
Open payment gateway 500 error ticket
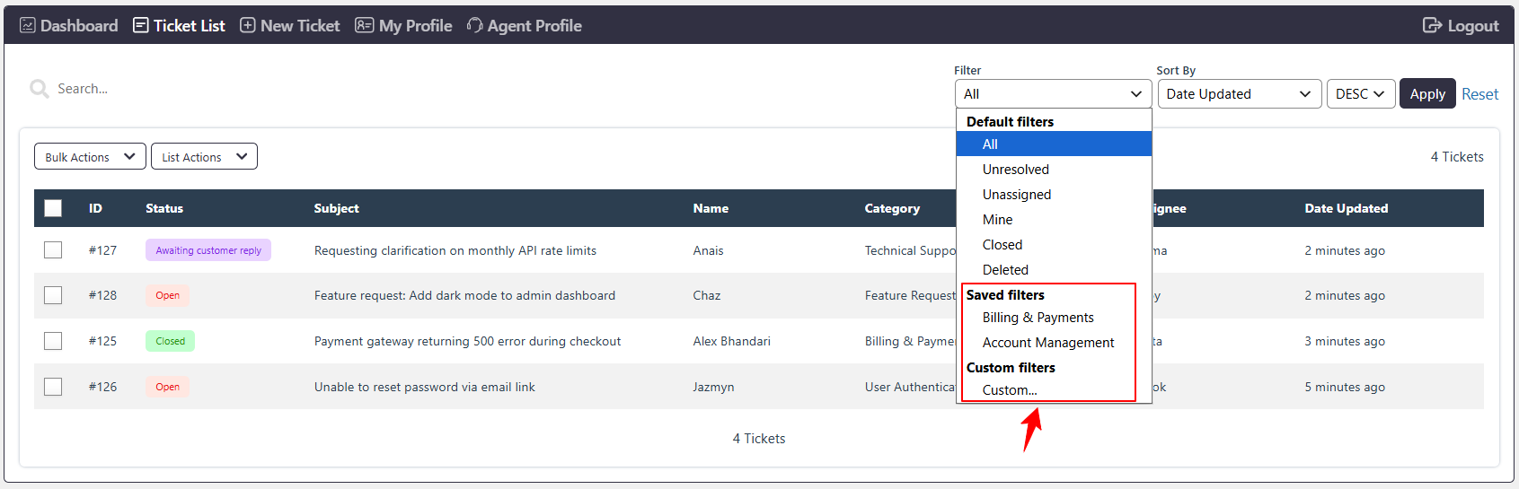point(467,341)
